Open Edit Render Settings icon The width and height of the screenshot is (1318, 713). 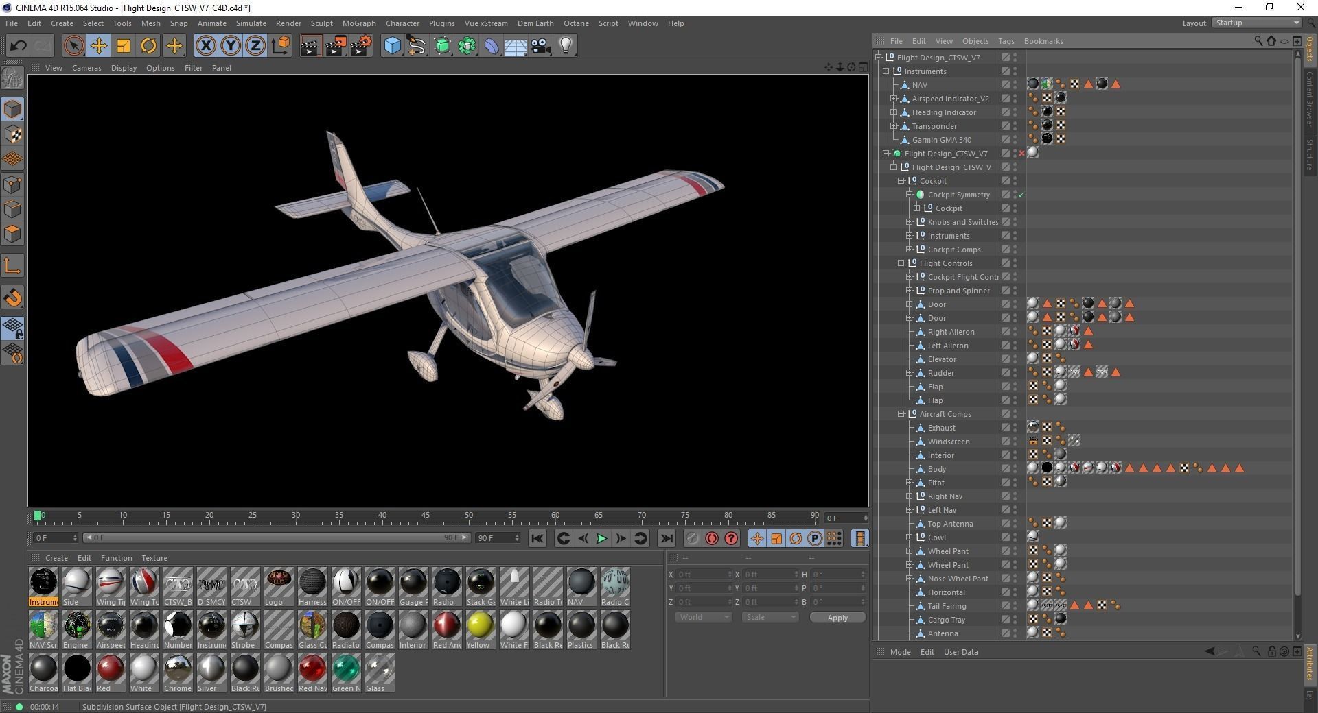(361, 46)
